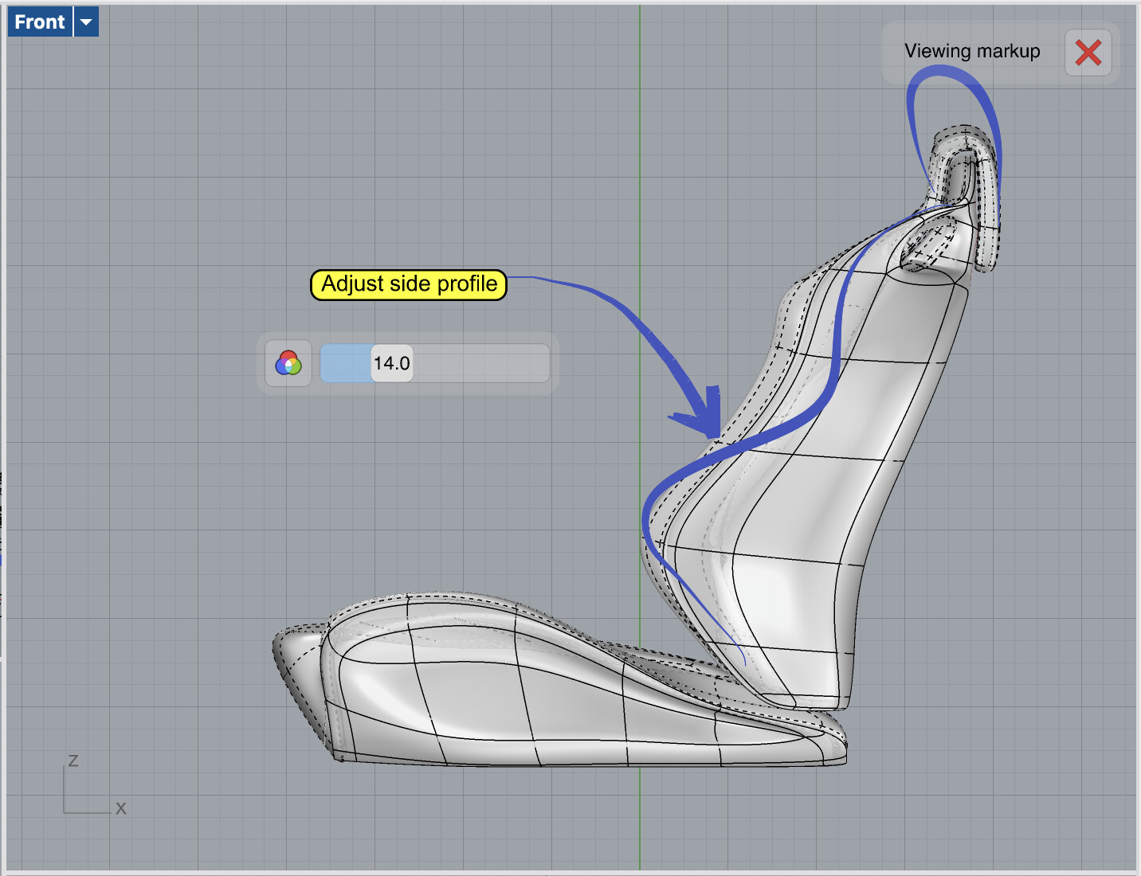Select the yellow "Adjust side profile" annotation

pos(409,284)
